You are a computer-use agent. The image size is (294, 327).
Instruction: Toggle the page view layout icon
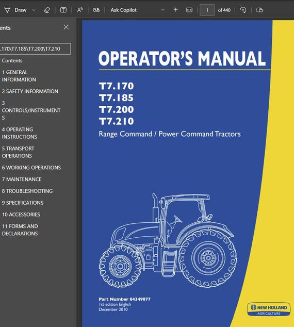point(259,10)
